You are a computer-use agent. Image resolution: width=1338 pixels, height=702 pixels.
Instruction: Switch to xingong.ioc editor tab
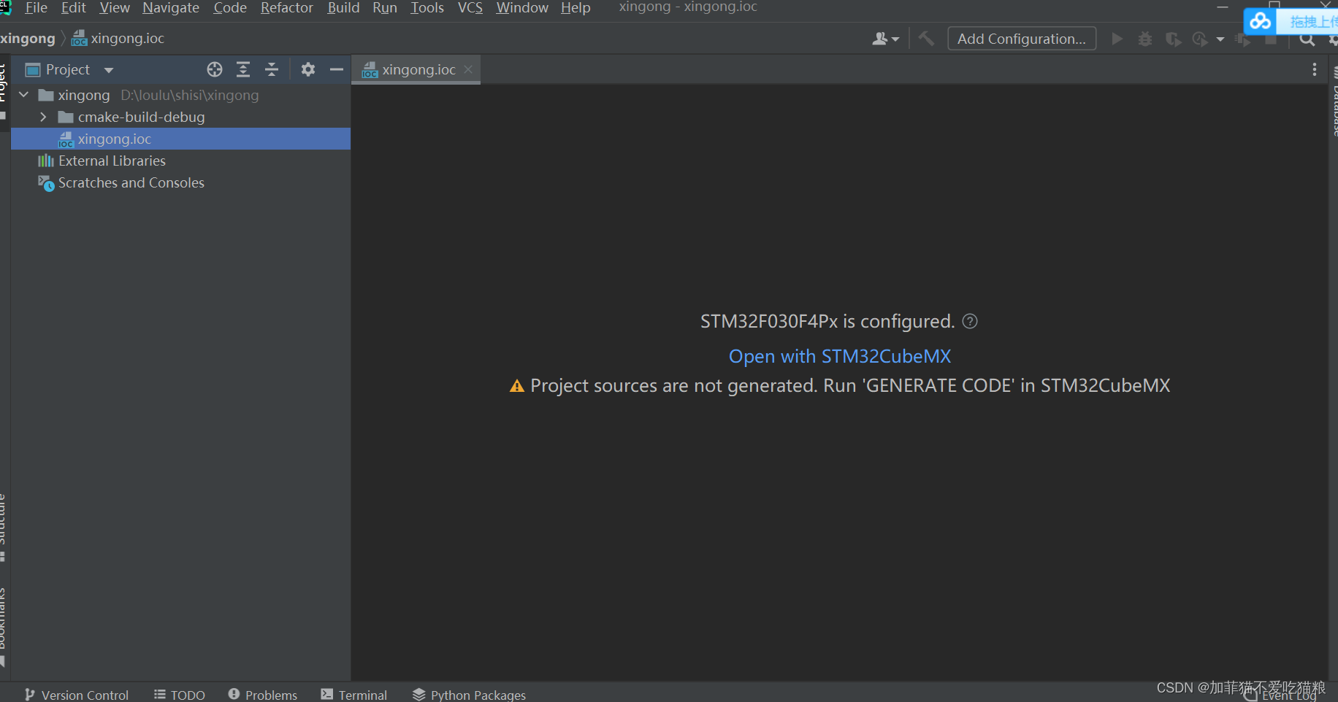point(416,69)
